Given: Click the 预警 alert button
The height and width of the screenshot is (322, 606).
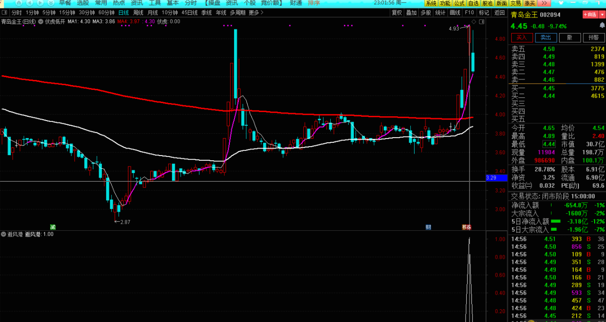Looking at the screenshot, I should [593, 37].
